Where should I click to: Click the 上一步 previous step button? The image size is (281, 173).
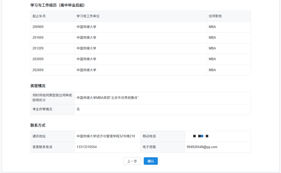pos(132,161)
